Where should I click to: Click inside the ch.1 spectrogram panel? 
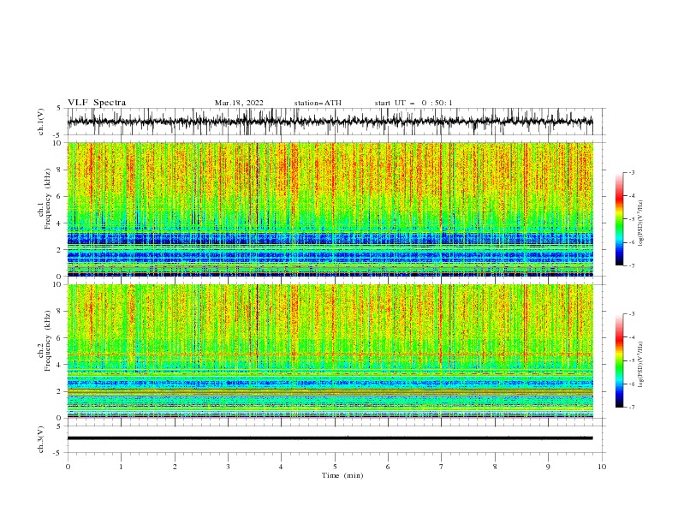(330, 209)
